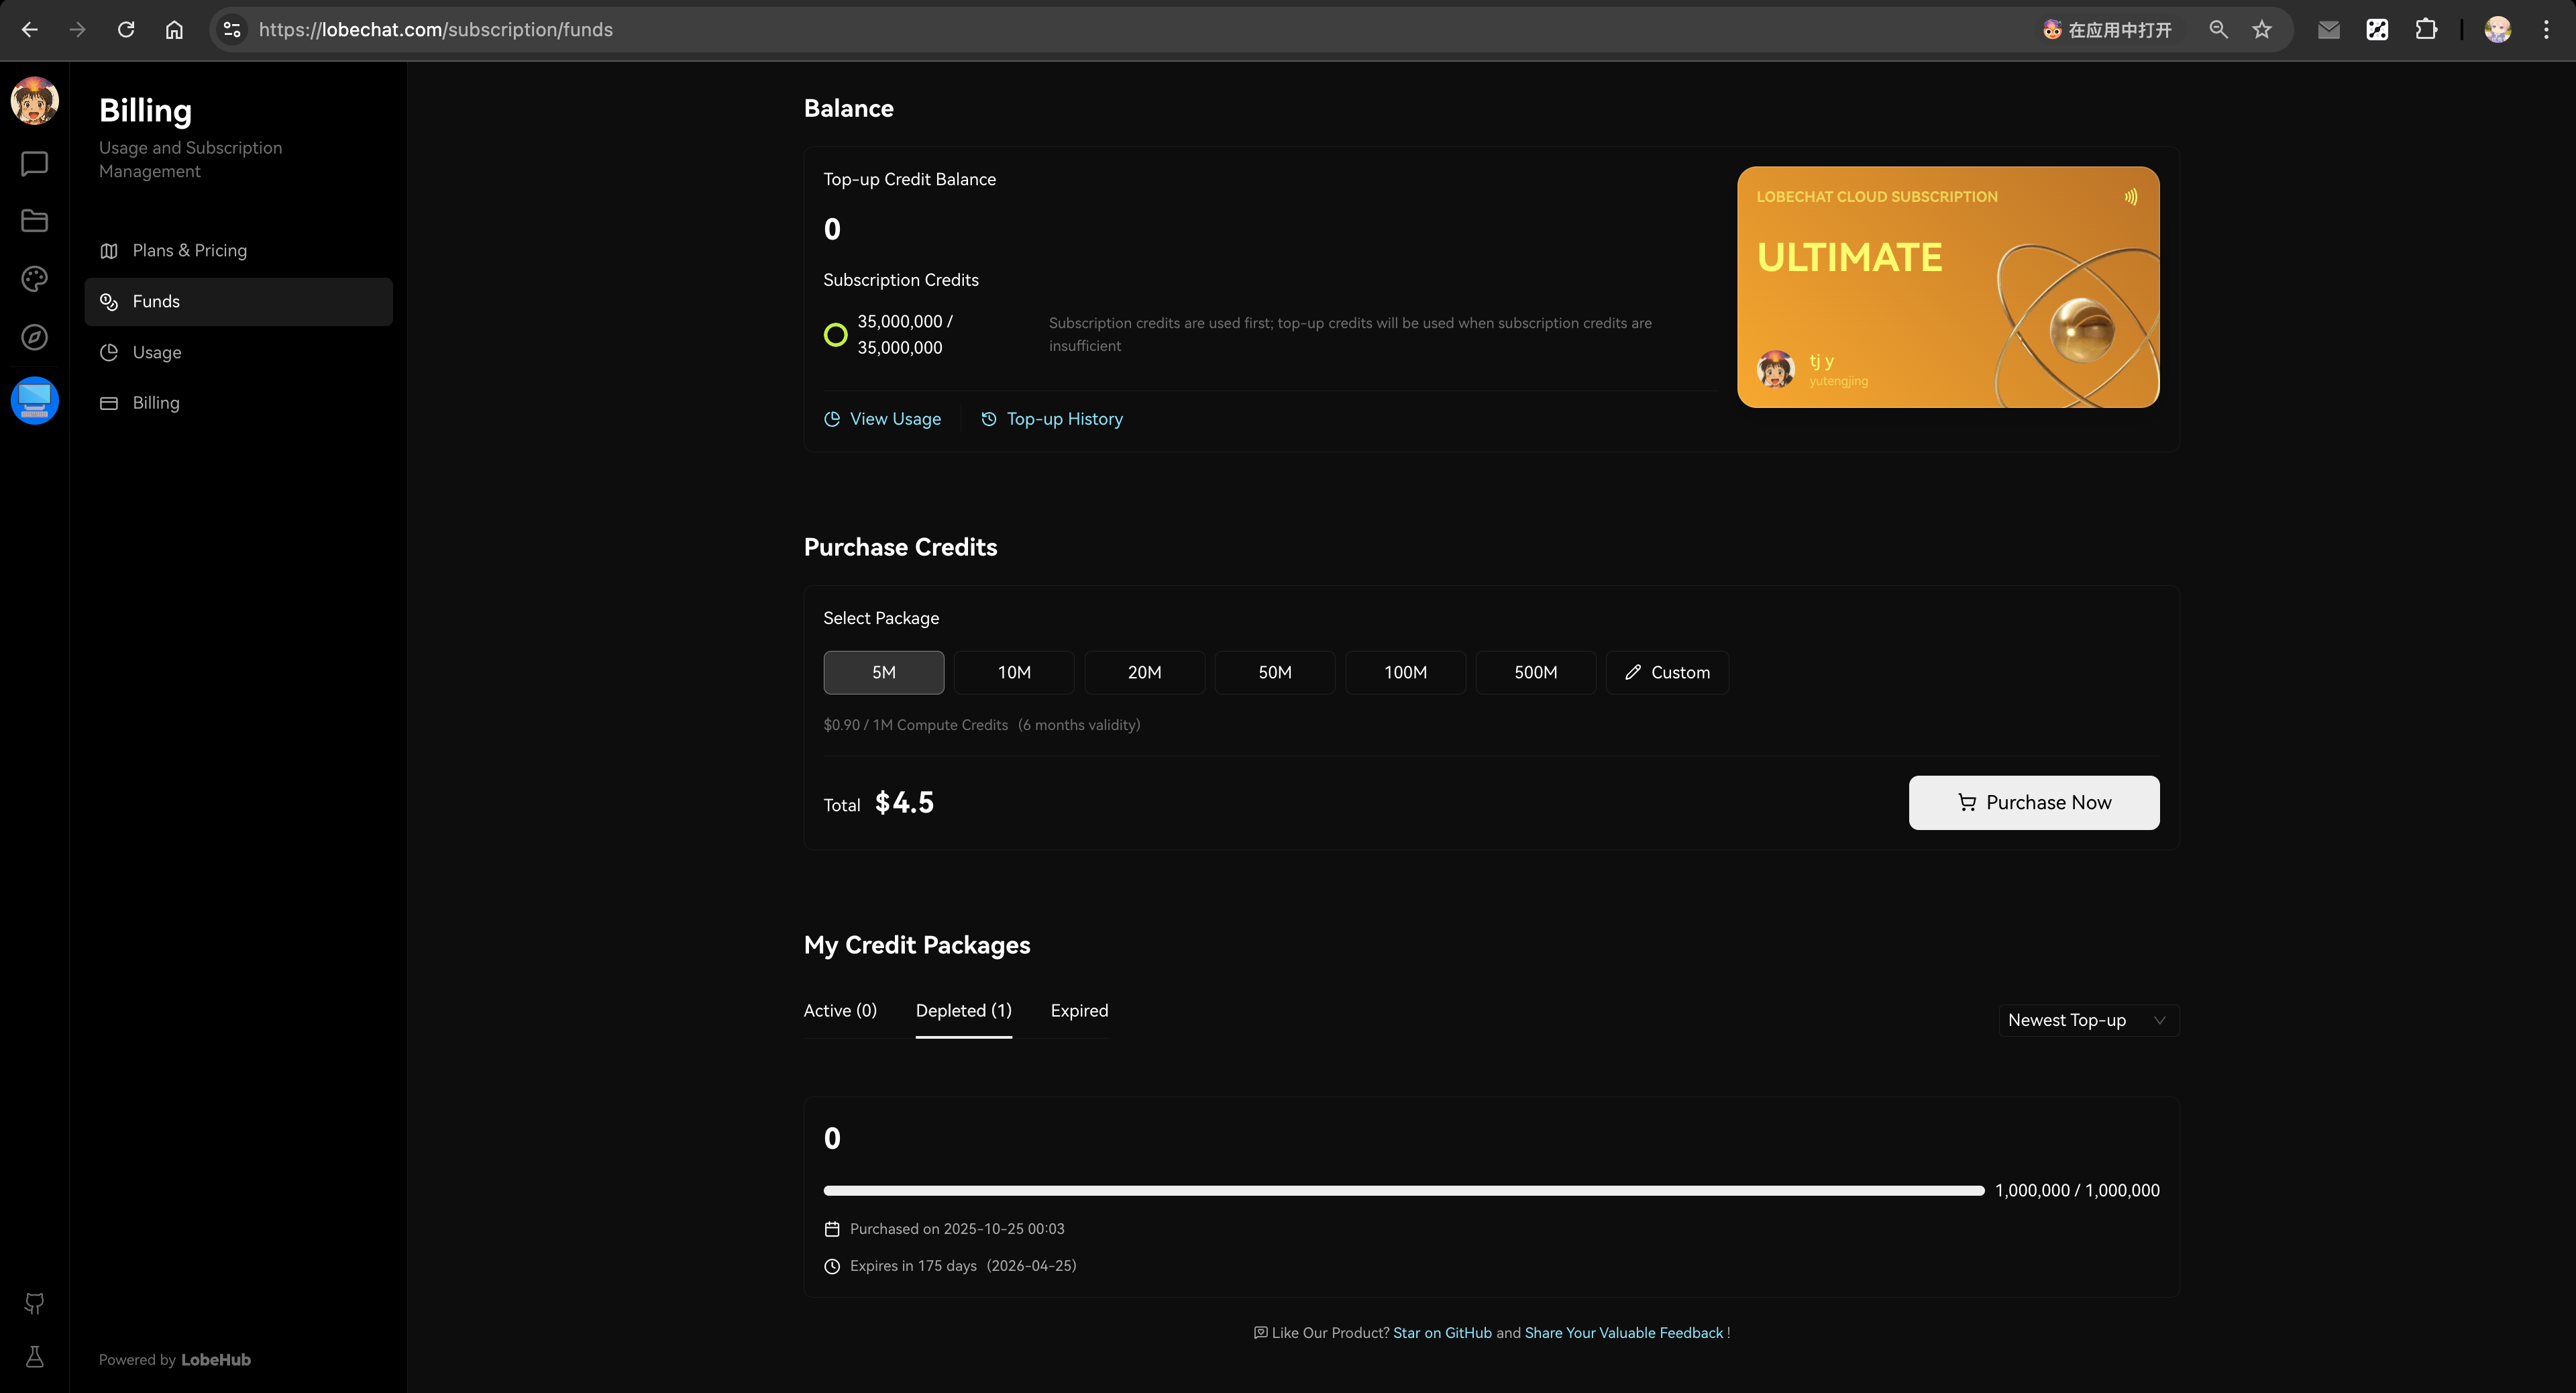Open the compass Discover icon
The height and width of the screenshot is (1393, 2576).
[34, 337]
